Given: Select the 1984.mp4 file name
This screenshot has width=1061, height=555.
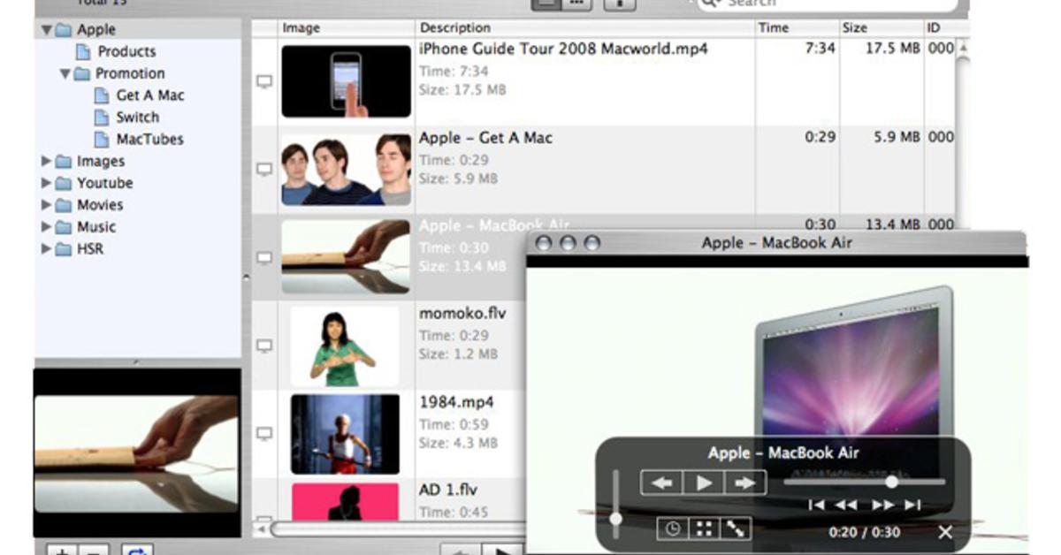Looking at the screenshot, I should [x=456, y=402].
